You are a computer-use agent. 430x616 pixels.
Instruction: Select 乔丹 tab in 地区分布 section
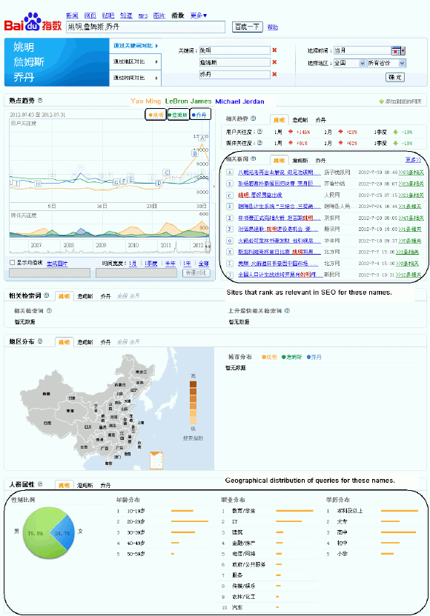tap(105, 342)
